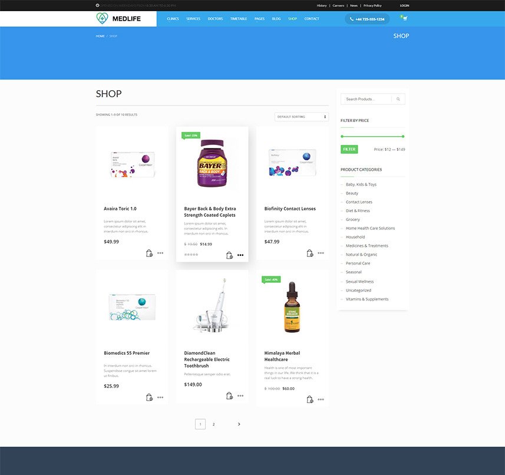Click the MEDLIFE heart logo icon
505x475 pixels.
[x=102, y=18]
